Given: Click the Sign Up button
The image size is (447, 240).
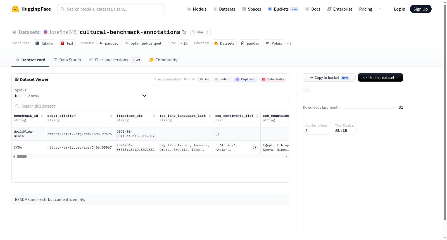Looking at the screenshot, I should [420, 9].
